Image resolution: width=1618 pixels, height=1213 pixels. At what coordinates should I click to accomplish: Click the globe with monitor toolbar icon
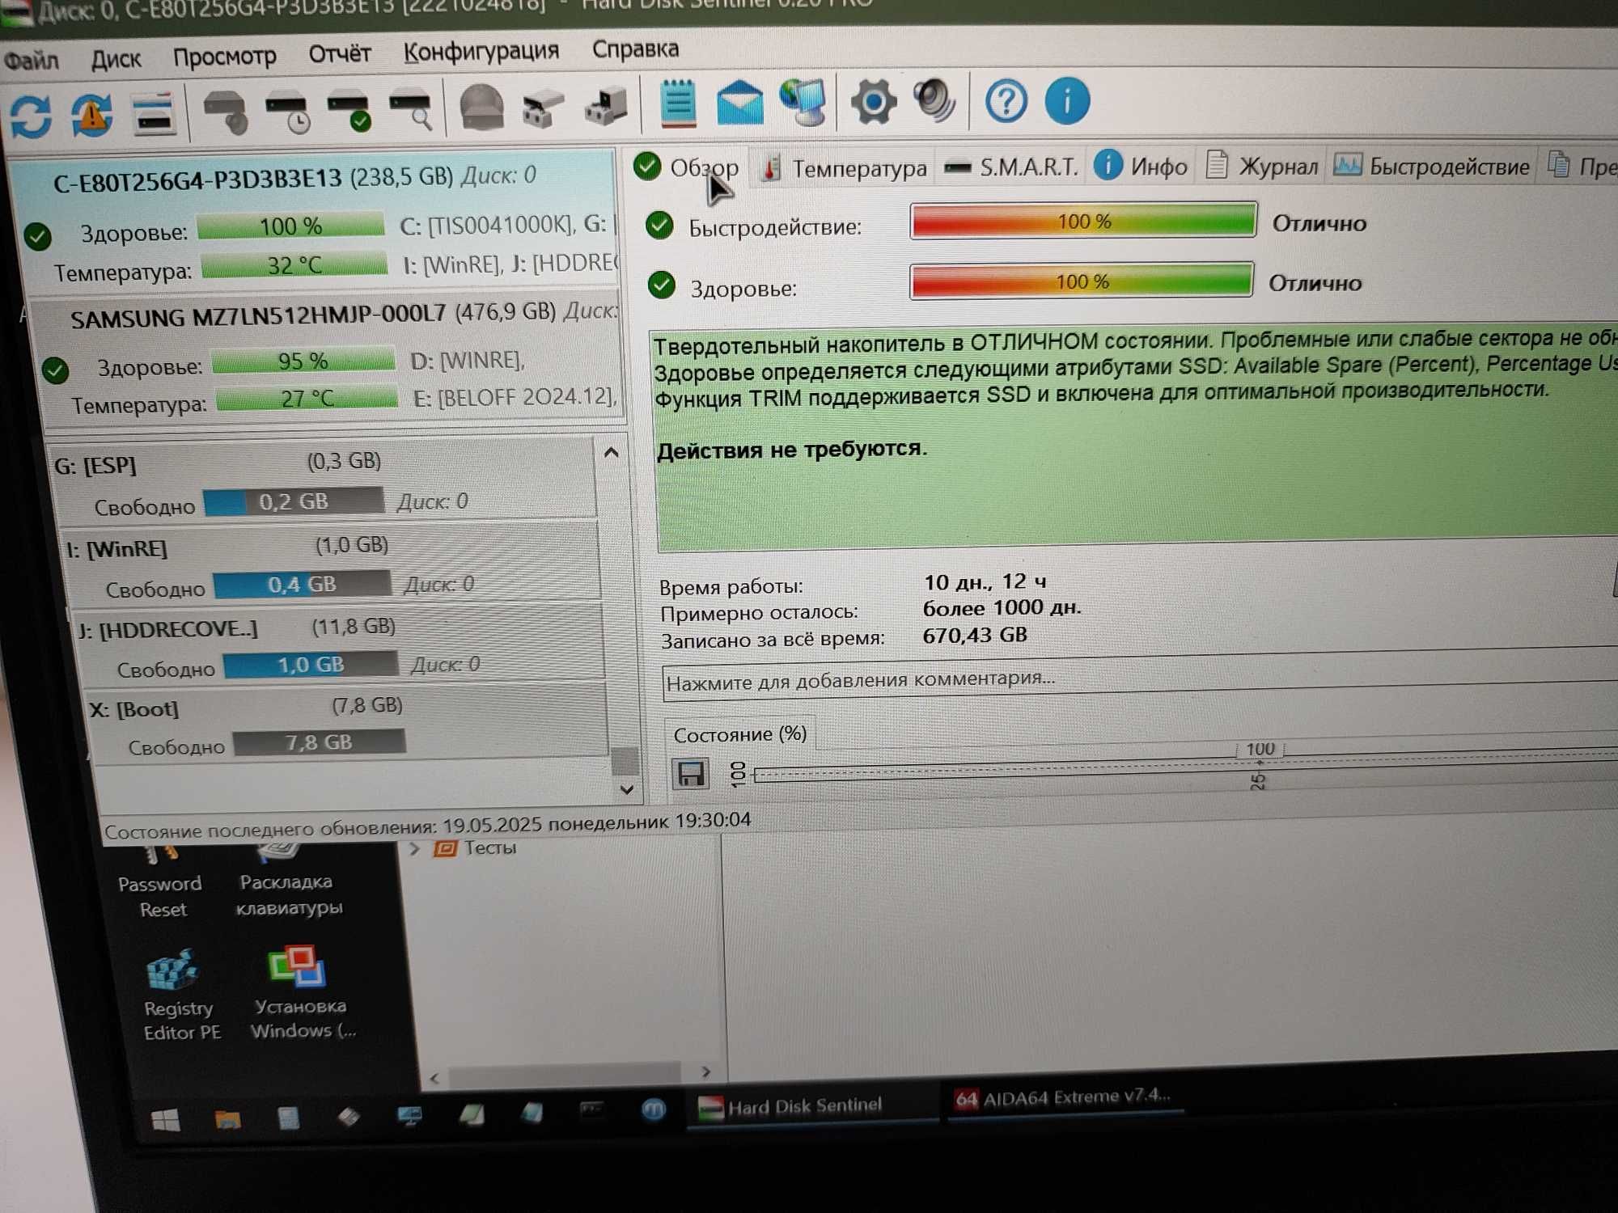coord(803,103)
